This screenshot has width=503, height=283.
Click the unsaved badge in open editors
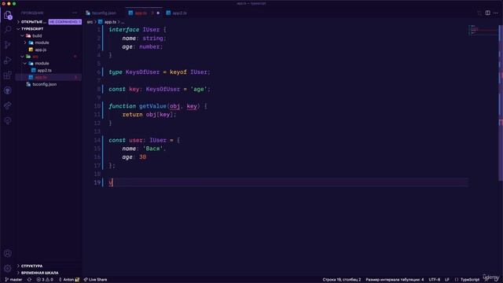tap(65, 22)
